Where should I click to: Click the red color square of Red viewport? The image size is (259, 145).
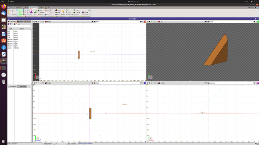[145, 22]
